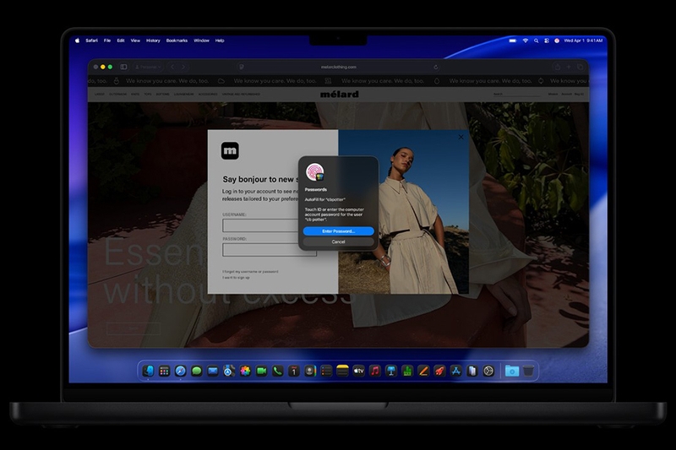Open Contacts from the Dock

point(310,371)
